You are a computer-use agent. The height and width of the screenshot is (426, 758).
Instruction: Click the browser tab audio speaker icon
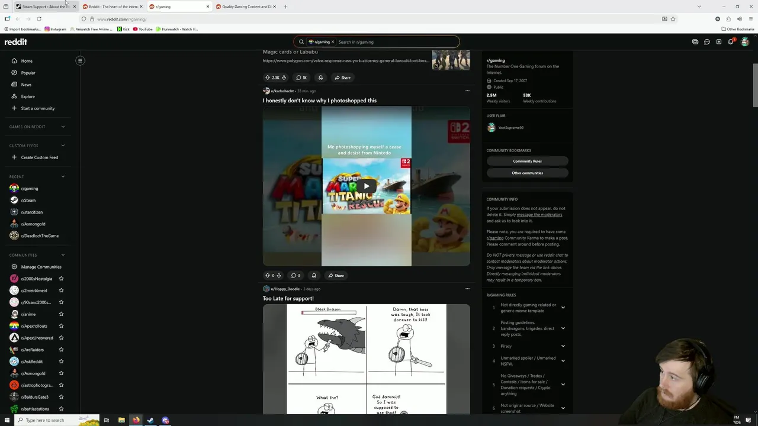tap(739, 19)
